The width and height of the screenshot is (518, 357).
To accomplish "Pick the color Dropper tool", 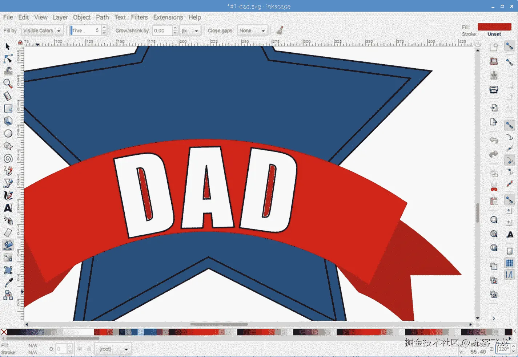I will click(x=8, y=283).
